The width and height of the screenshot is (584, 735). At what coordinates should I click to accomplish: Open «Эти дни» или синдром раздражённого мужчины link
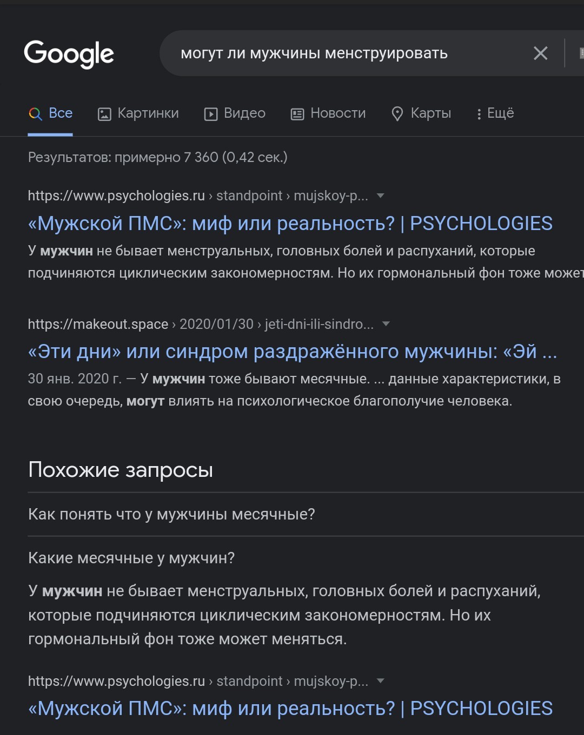coord(292,352)
